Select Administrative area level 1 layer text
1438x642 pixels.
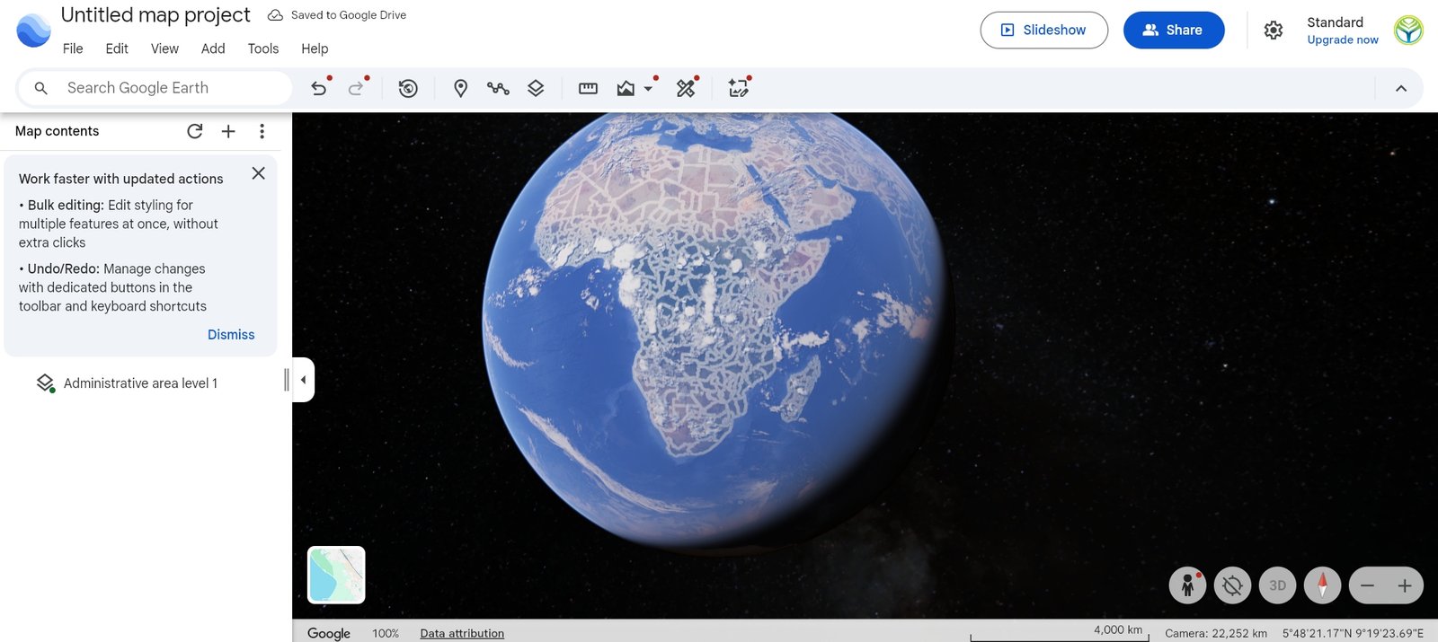click(140, 383)
